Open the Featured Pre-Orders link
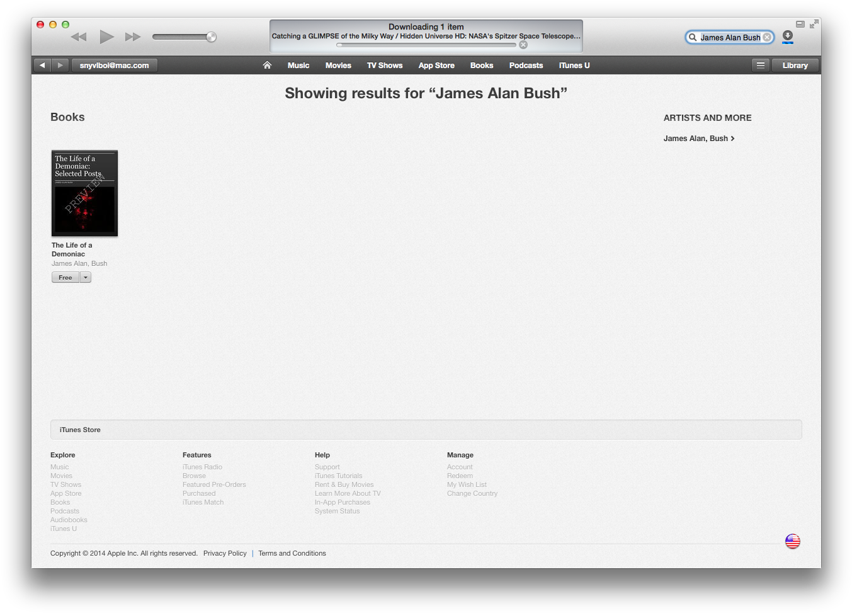The height and width of the screenshot is (613, 852). click(x=214, y=484)
